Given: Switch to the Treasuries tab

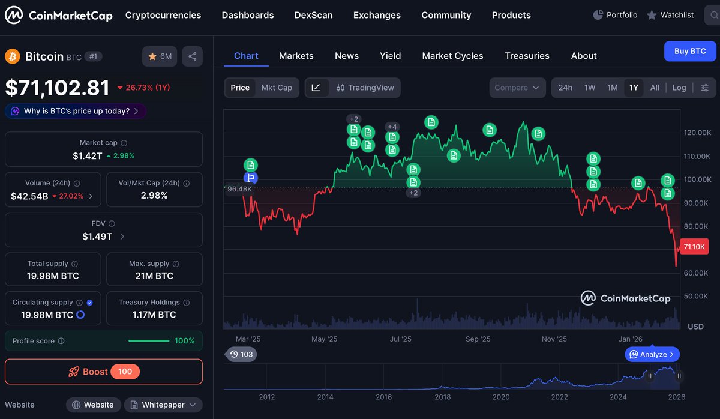Looking at the screenshot, I should click(527, 56).
